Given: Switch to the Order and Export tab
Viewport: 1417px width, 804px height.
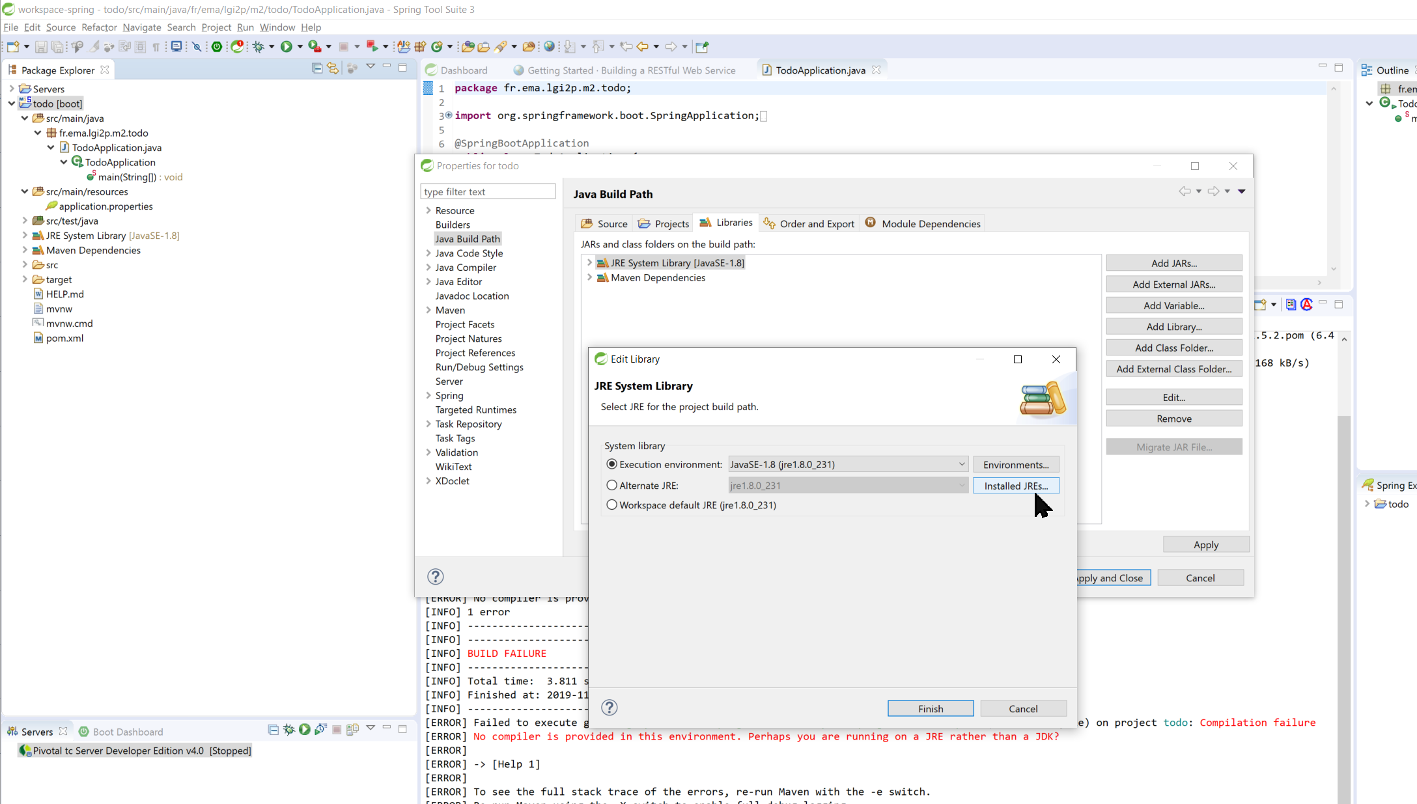Looking at the screenshot, I should (809, 223).
